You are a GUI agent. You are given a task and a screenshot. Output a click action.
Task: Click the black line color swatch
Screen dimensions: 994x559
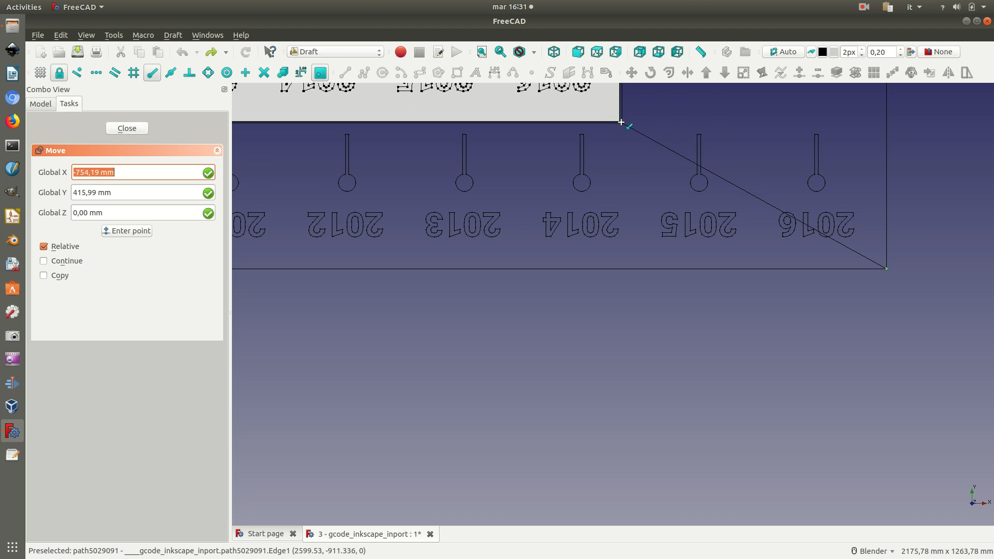coord(823,52)
